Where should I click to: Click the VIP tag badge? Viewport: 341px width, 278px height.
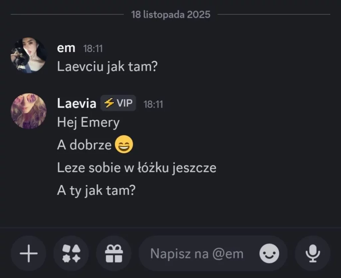118,103
